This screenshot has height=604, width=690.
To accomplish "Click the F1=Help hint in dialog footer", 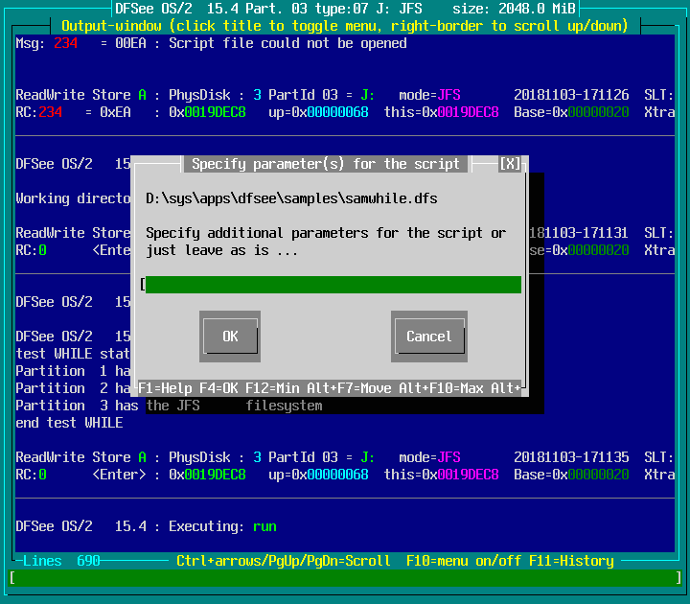I will [x=165, y=388].
